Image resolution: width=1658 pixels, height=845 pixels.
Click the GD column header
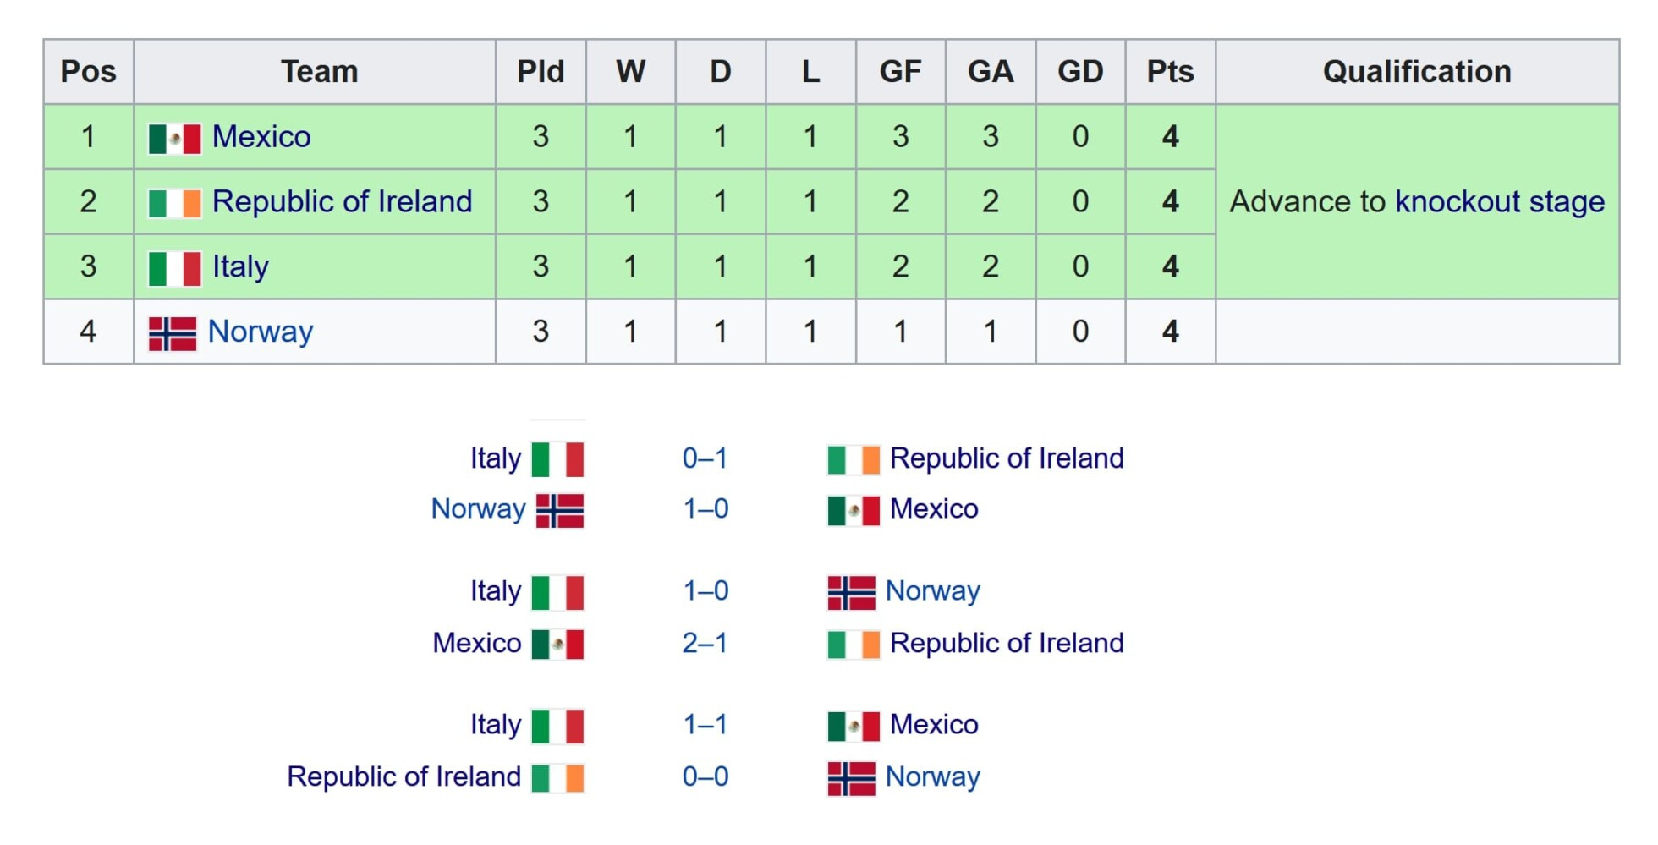1080,72
